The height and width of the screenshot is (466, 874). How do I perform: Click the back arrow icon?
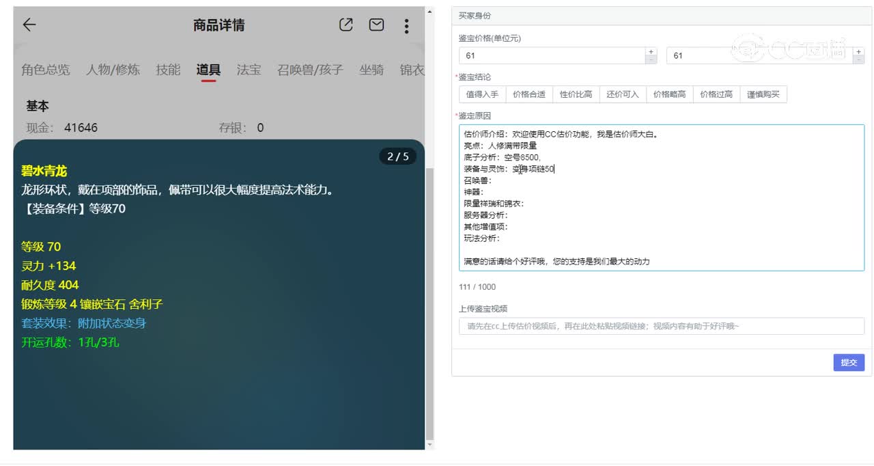click(x=27, y=25)
